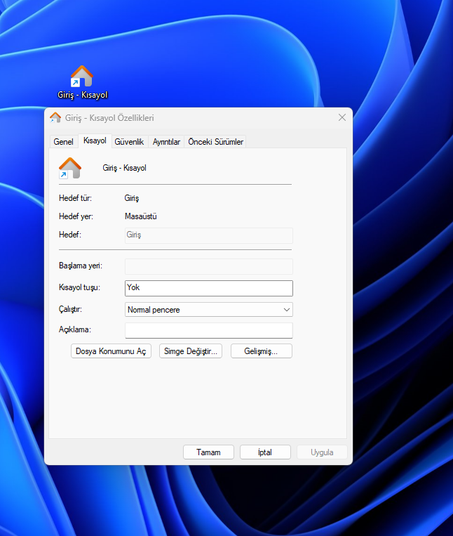Screen dimensions: 453x536
Task: Click the house icon in dialog title bar
Action: [55, 117]
